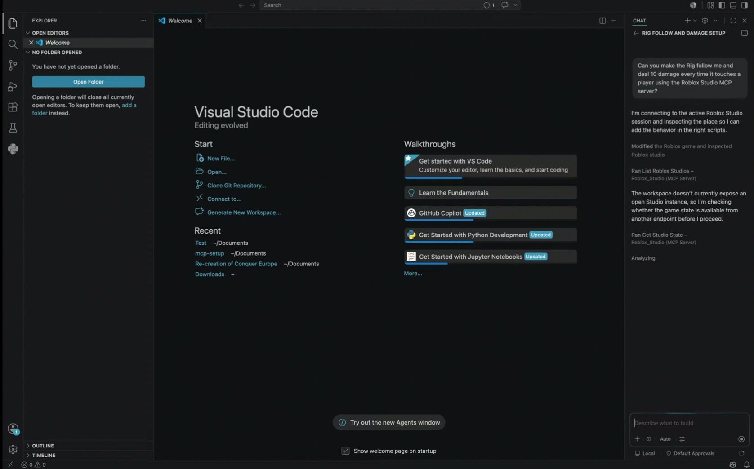
Task: Click New File link
Action: click(221, 159)
